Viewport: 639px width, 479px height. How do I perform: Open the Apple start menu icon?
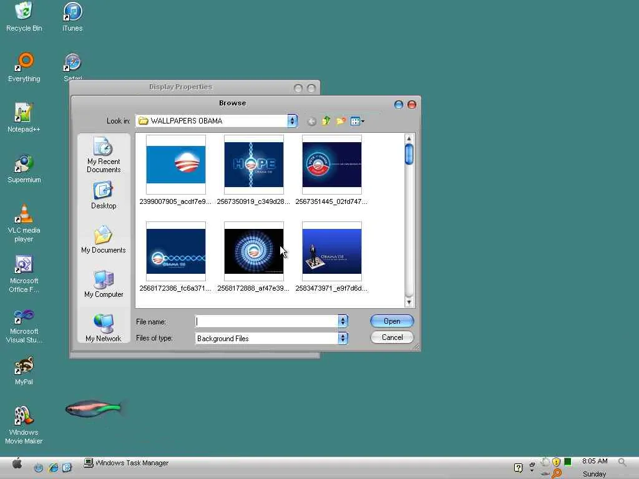click(x=17, y=463)
